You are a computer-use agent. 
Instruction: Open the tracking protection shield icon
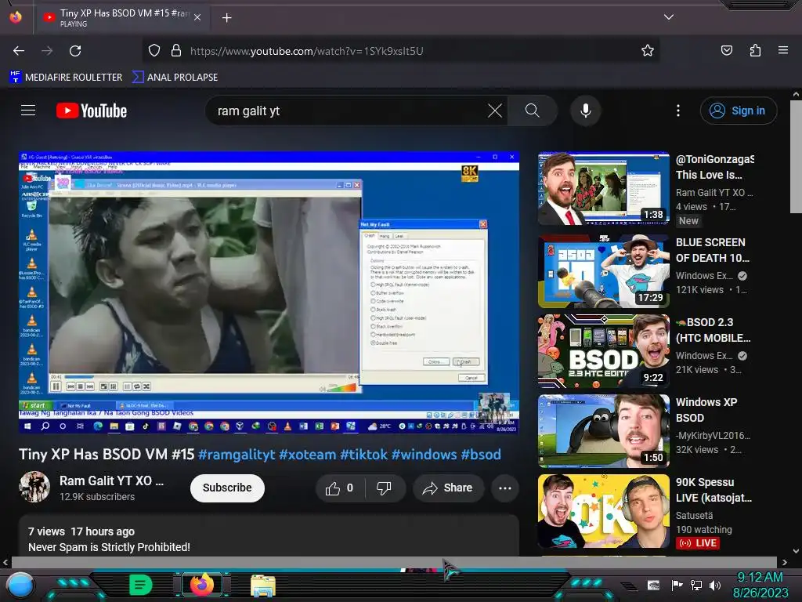pos(154,51)
